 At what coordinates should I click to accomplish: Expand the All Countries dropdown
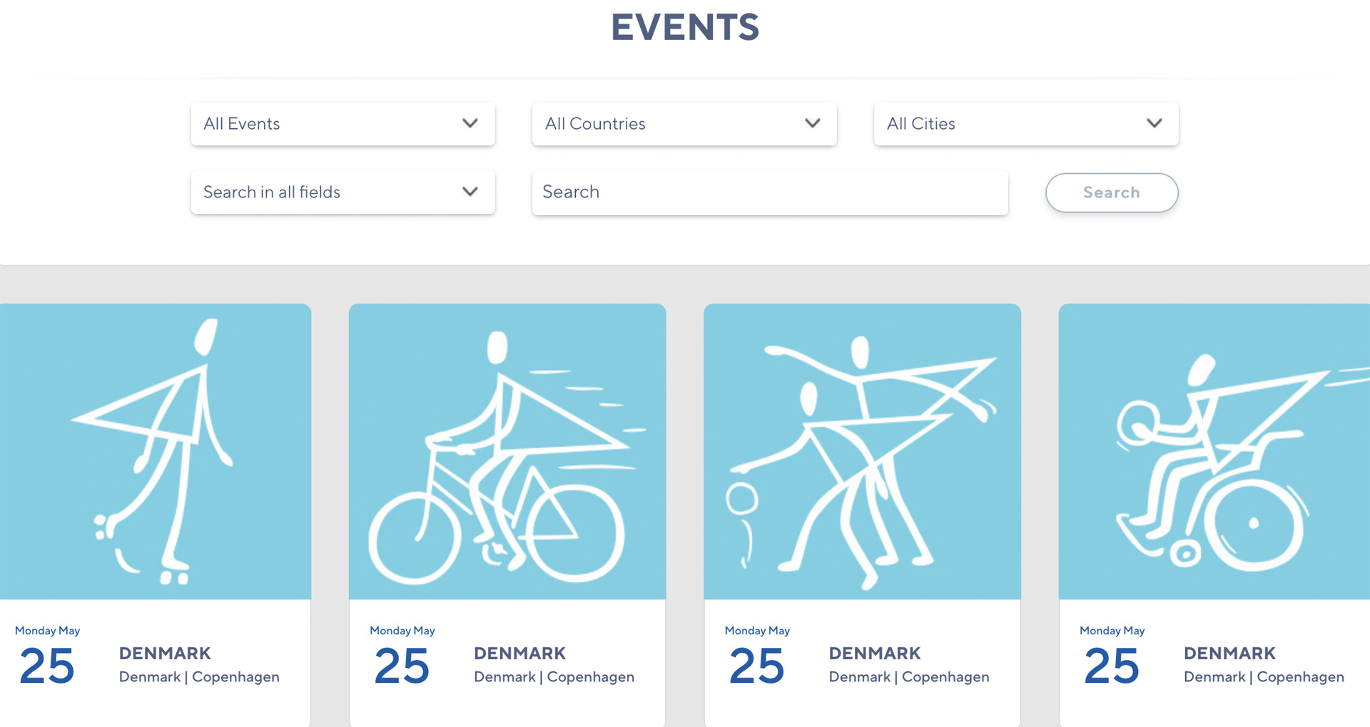684,124
